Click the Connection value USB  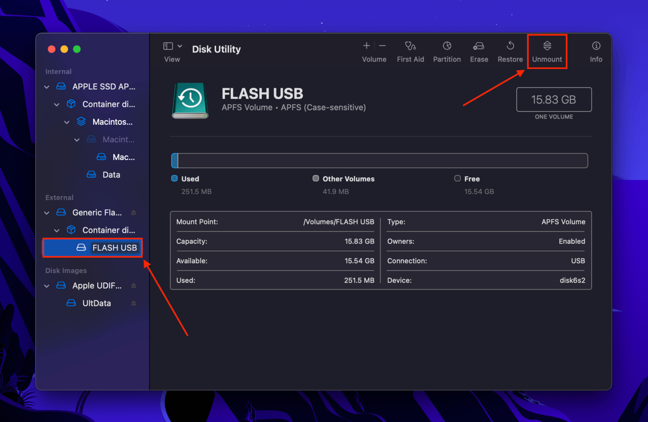(578, 261)
